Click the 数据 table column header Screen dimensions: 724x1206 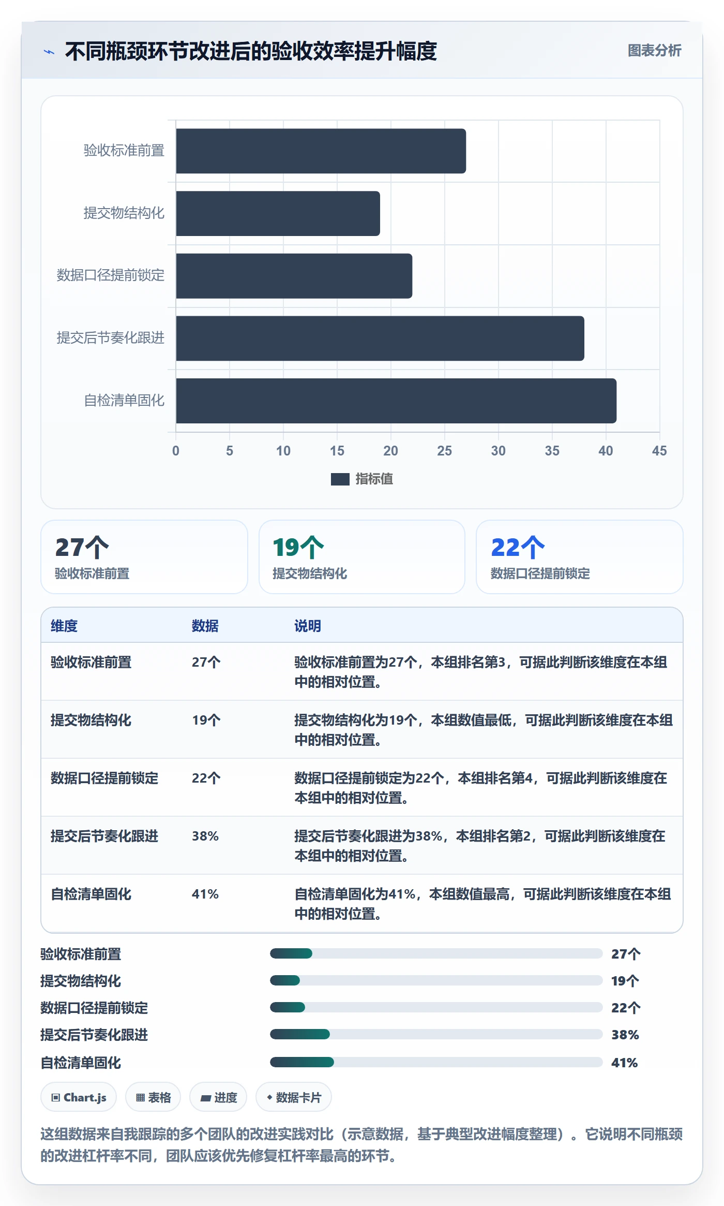tap(205, 626)
